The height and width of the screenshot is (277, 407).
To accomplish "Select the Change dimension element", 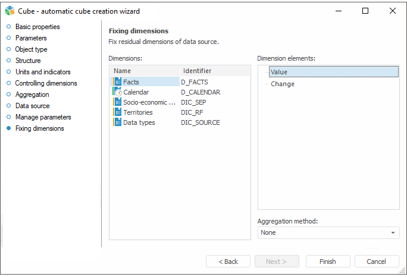I will (282, 84).
